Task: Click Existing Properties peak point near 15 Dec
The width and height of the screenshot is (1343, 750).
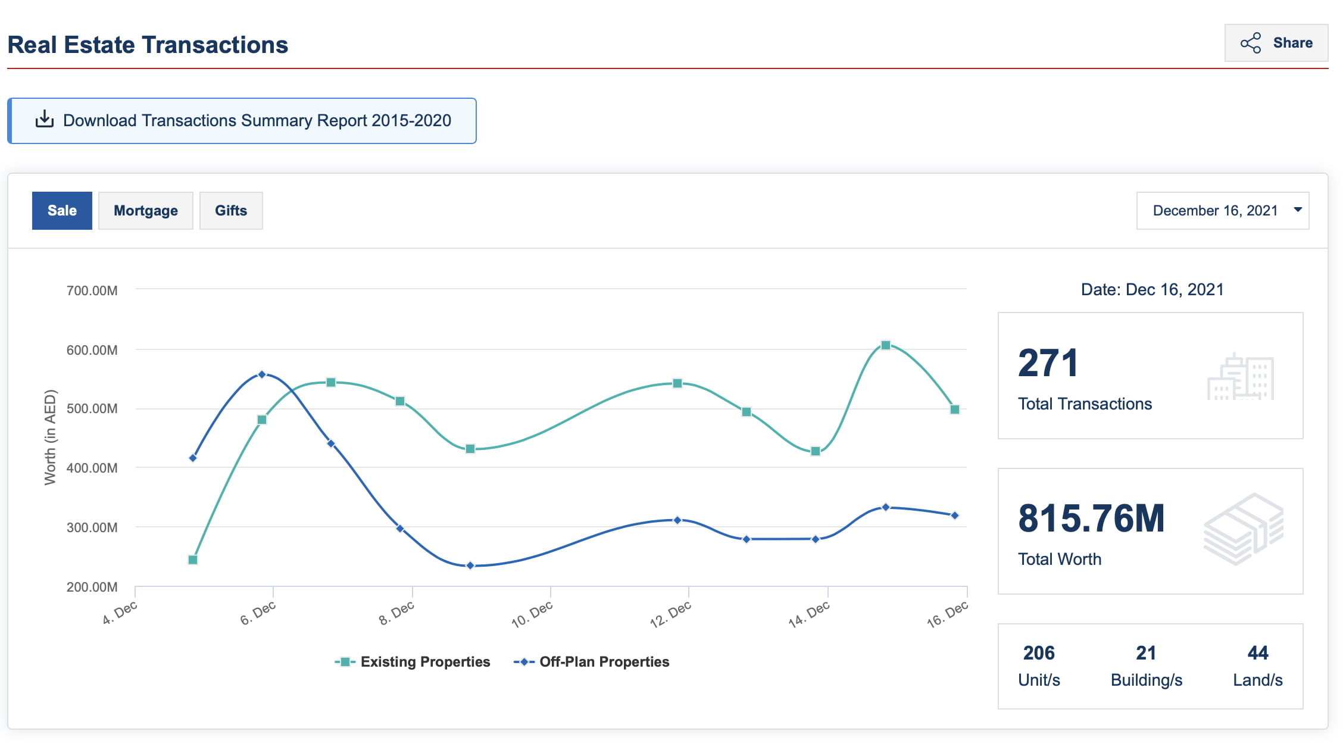Action: [886, 345]
